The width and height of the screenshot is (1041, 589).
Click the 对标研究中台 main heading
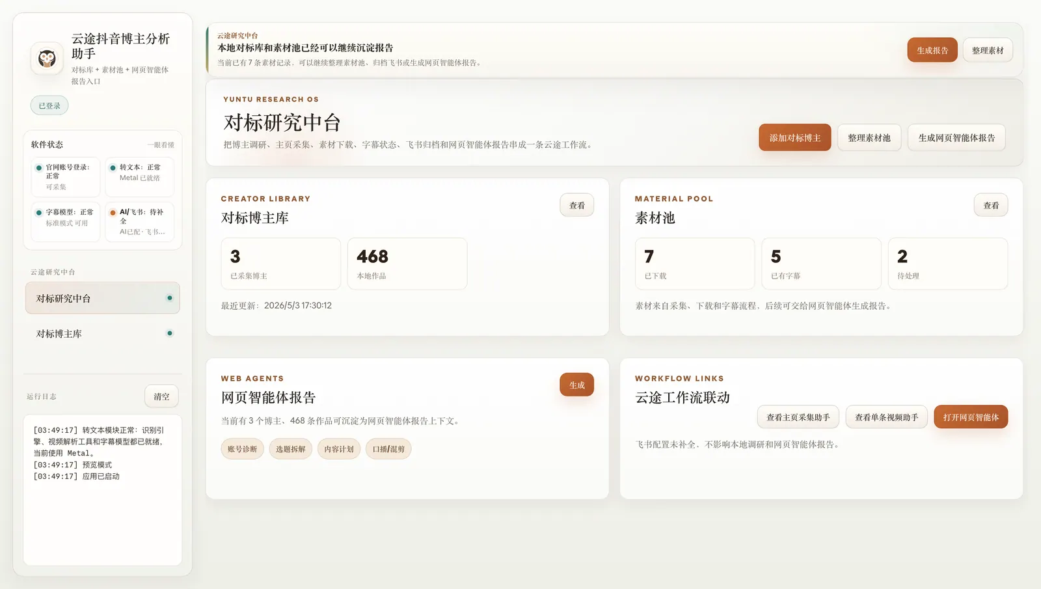pos(282,122)
